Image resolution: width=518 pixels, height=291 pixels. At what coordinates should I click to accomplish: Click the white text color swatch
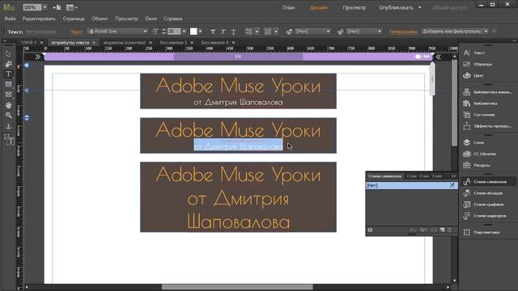point(193,32)
